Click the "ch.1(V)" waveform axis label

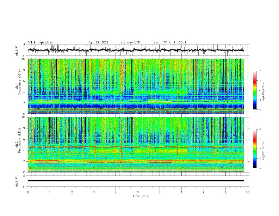click(x=17, y=50)
